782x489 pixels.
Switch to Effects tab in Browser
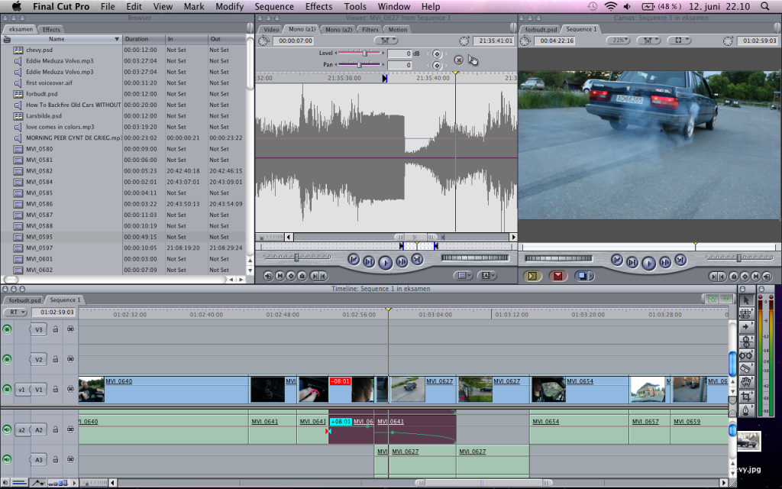click(51, 30)
